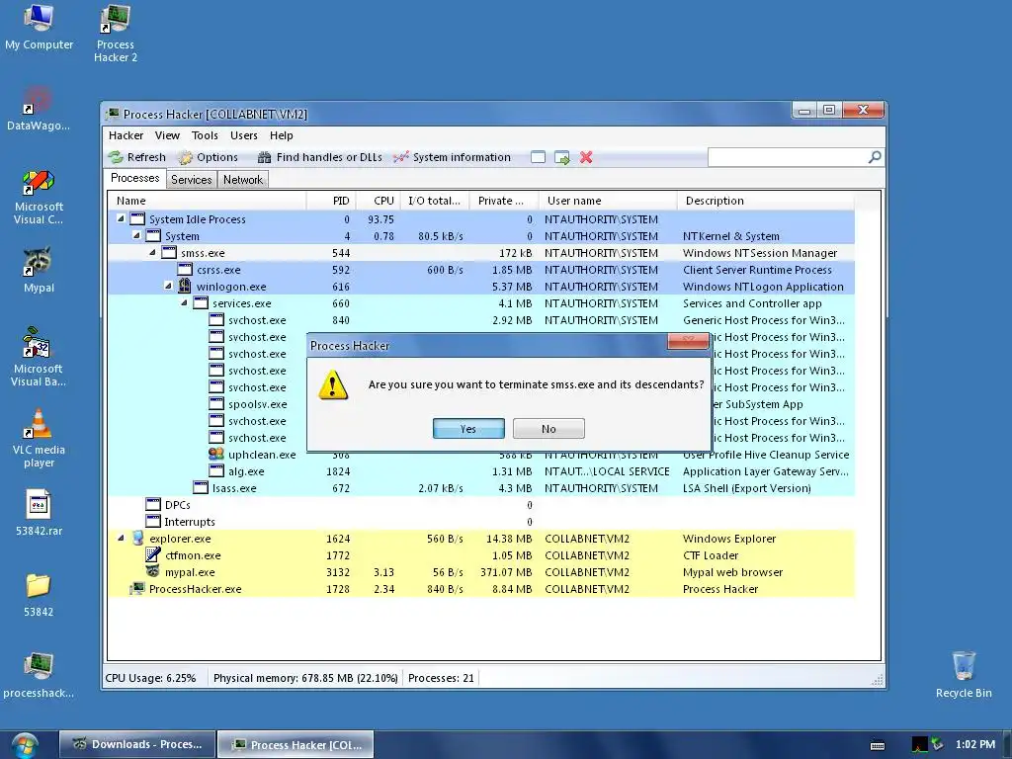The width and height of the screenshot is (1012, 759).
Task: Sort by the CPU column header
Action: [379, 201]
